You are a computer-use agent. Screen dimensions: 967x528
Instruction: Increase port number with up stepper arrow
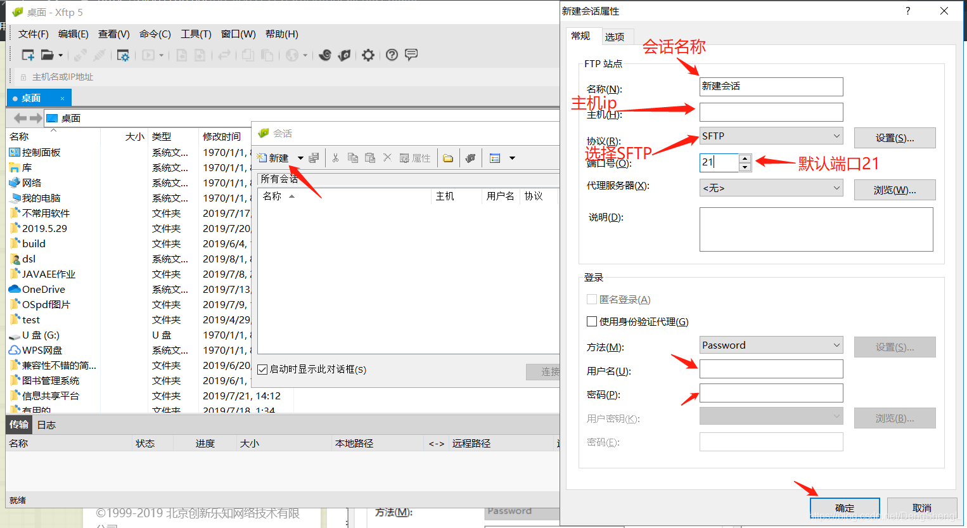(x=745, y=158)
